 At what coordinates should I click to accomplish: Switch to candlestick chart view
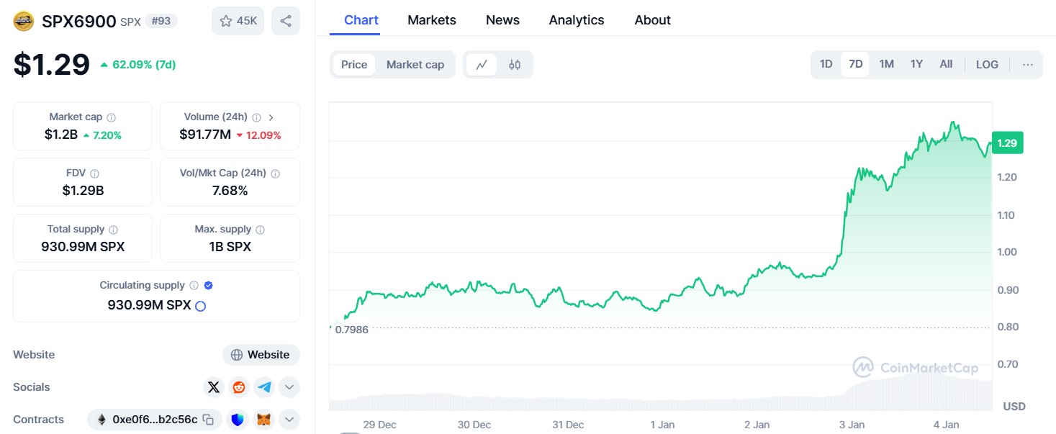click(x=515, y=65)
